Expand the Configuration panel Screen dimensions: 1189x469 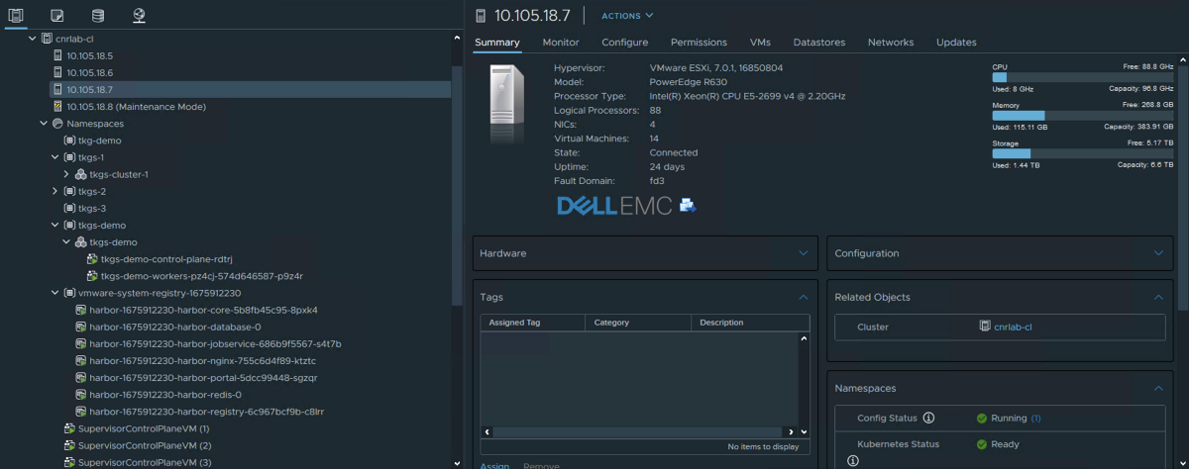tap(1157, 253)
